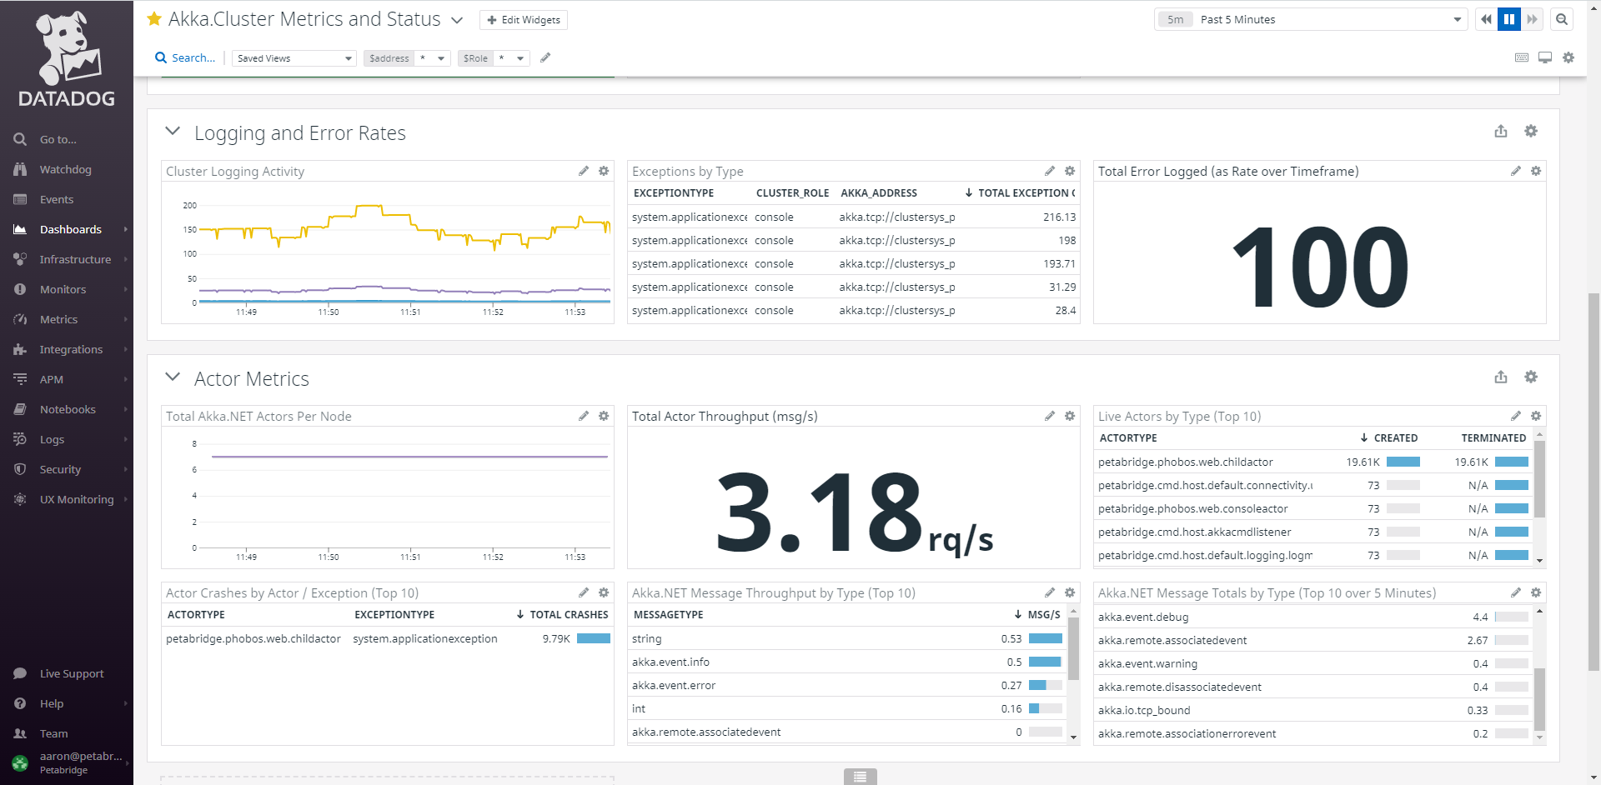The width and height of the screenshot is (1601, 785).
Task: Open Total Actor Throughput widget settings
Action: pyautogui.click(x=1070, y=416)
